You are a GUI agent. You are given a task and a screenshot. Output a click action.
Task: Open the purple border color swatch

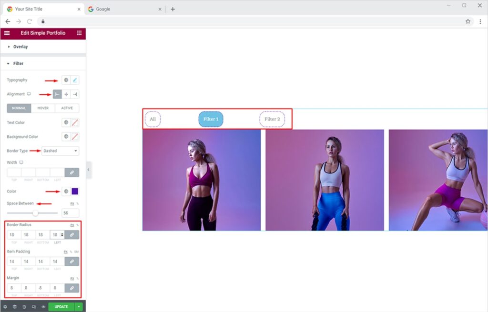(x=75, y=191)
